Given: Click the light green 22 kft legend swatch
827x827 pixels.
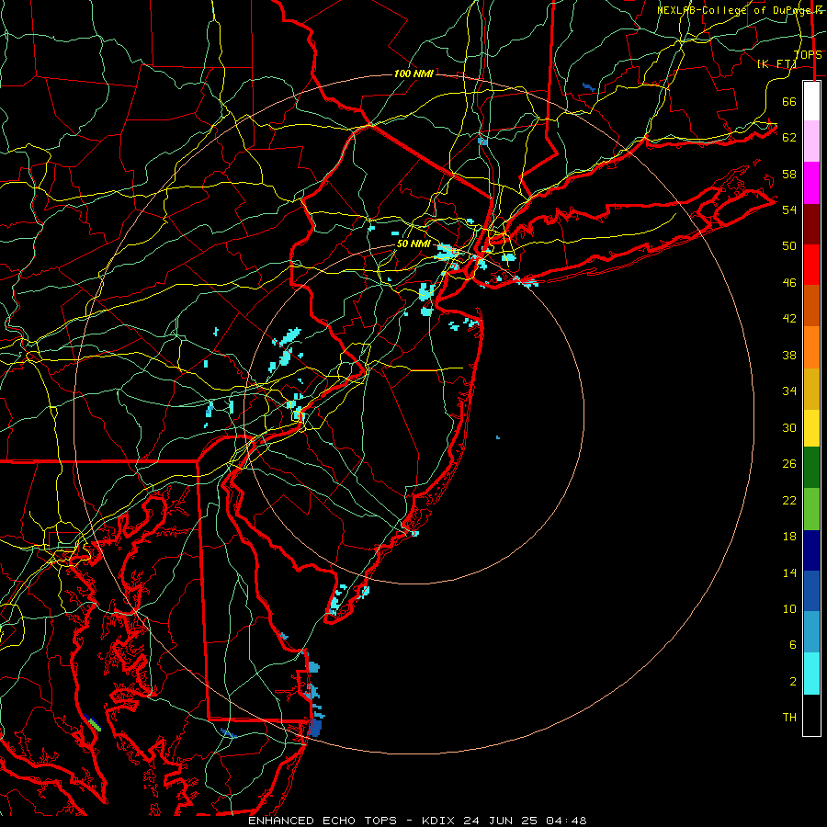Looking at the screenshot, I should point(811,509).
